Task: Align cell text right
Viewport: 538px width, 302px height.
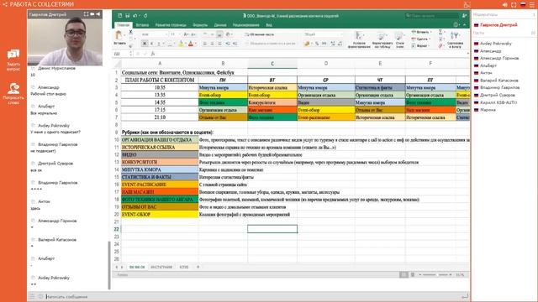Action: point(219,44)
